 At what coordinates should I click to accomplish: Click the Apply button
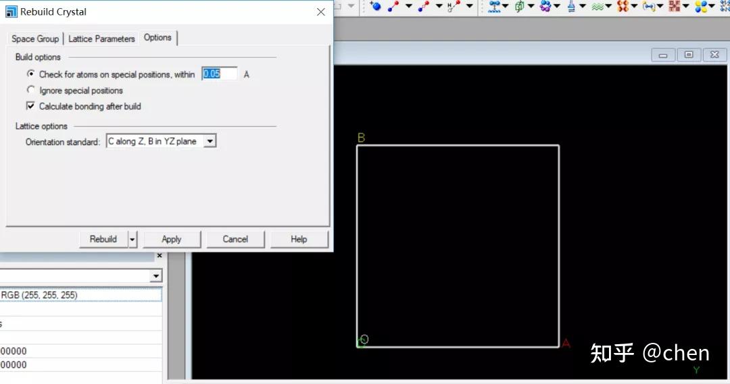point(171,239)
